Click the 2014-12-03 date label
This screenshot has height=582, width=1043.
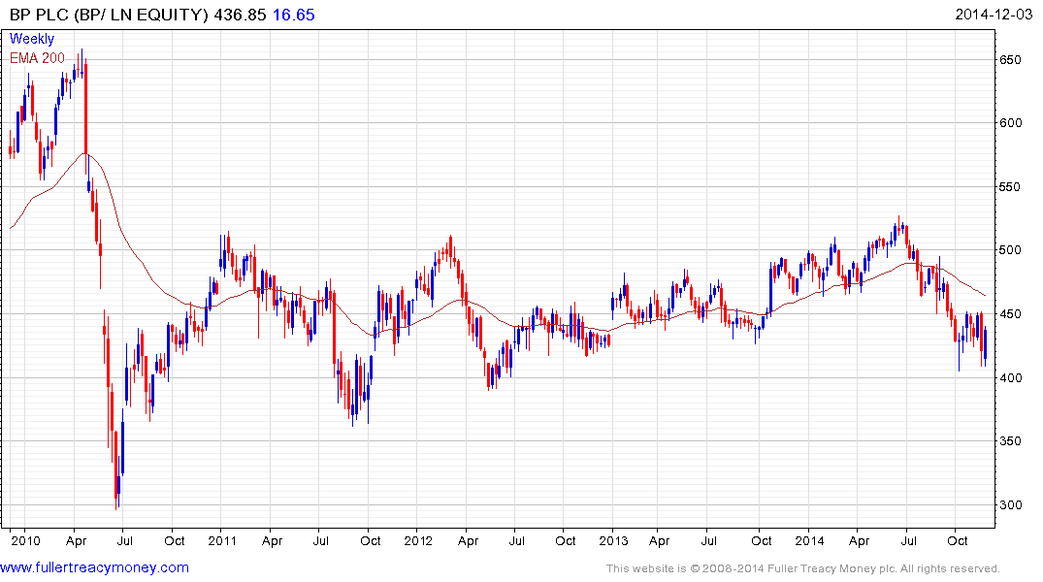[x=994, y=15]
